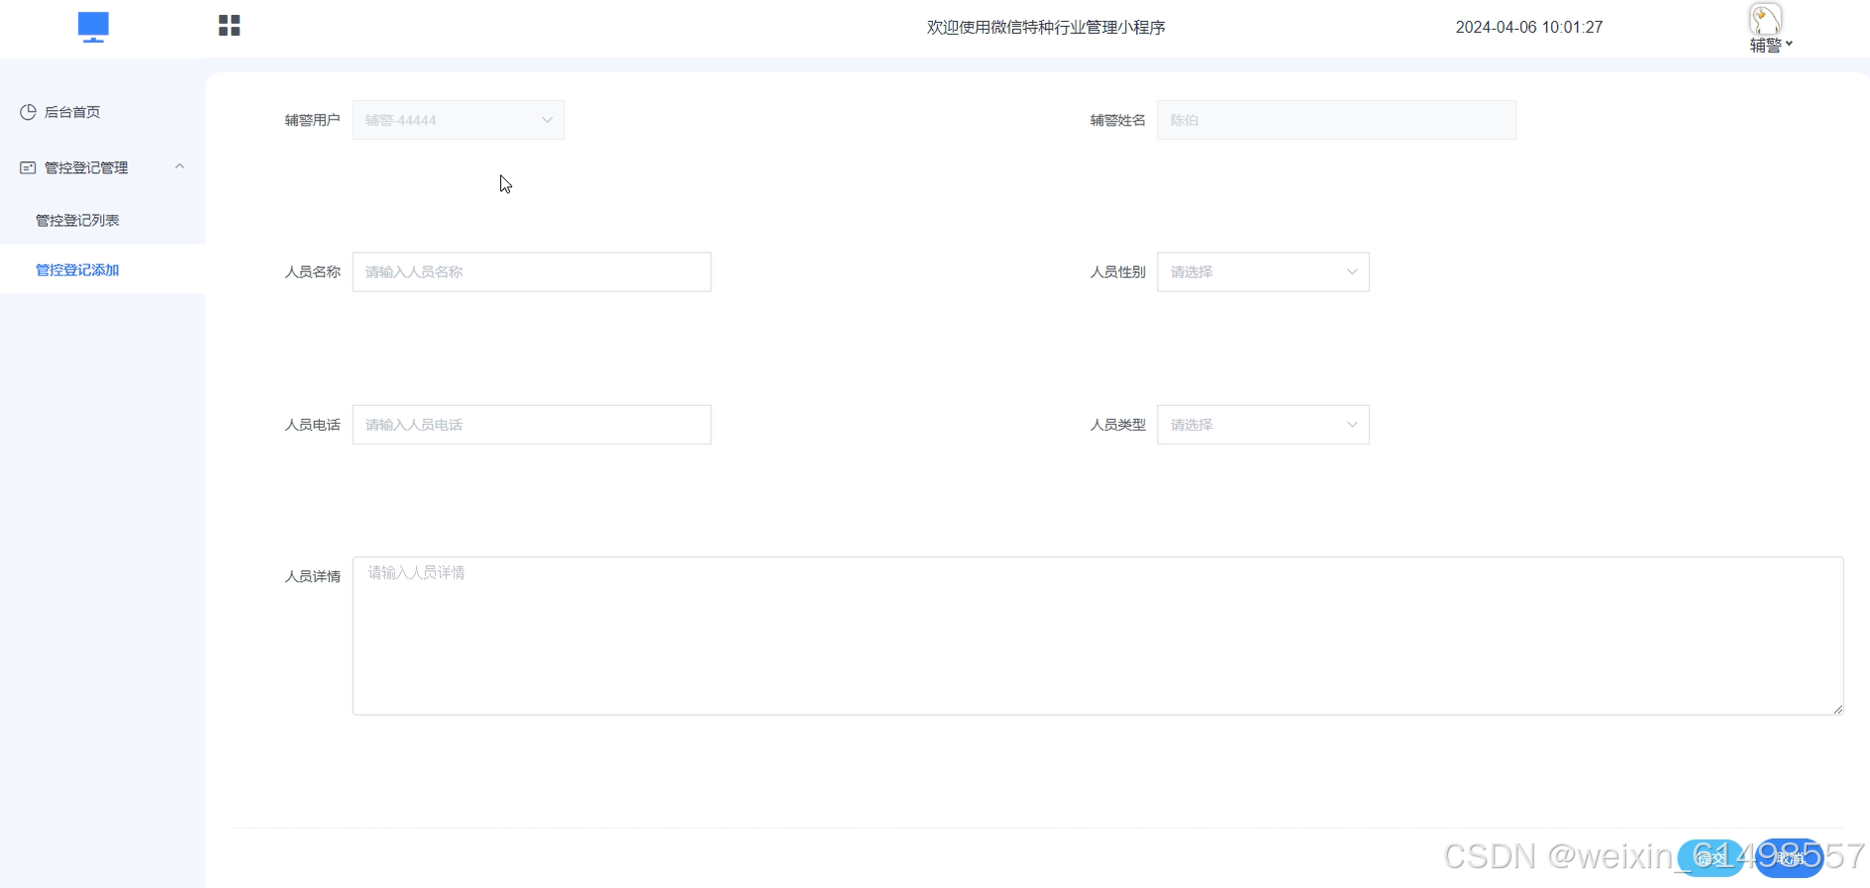1870x888 pixels.
Task: Select the 管控登记管理 menu label
Action: tap(86, 168)
